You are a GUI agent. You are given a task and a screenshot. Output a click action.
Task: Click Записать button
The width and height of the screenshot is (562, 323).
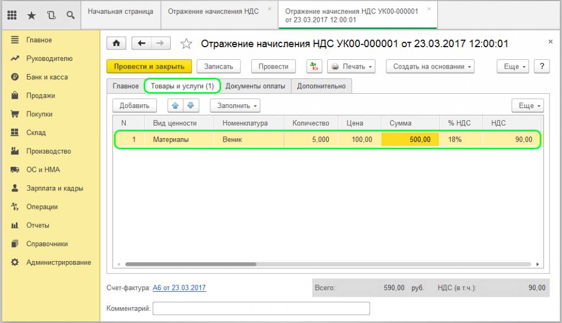218,66
